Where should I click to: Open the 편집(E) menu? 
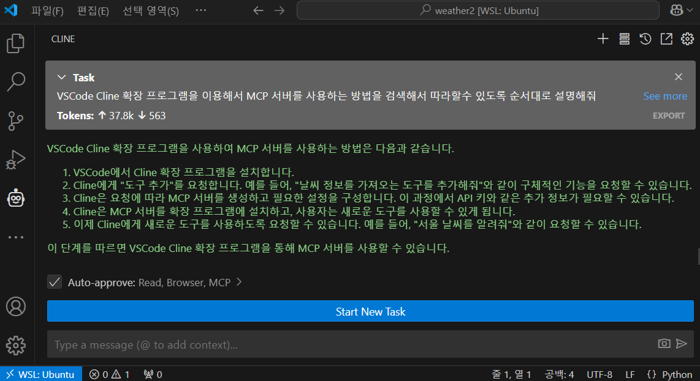(x=93, y=10)
